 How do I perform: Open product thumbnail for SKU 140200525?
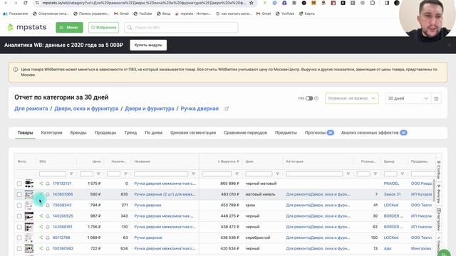click(x=28, y=216)
